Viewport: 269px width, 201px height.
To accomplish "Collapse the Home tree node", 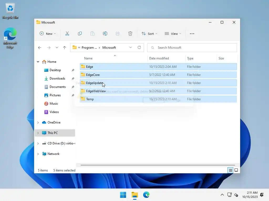I will click(38, 62).
